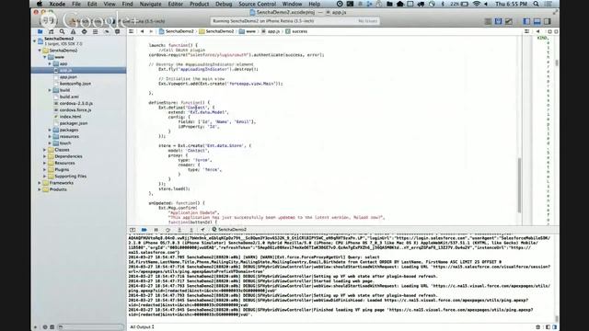Open the Debug menu
Screen dimensions: 589x331
point(224,4)
